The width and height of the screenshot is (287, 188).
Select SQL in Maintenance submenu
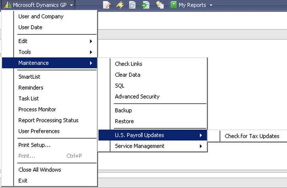(153, 85)
